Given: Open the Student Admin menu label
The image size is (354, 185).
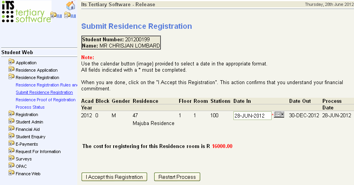Looking at the screenshot, I should tap(29, 122).
